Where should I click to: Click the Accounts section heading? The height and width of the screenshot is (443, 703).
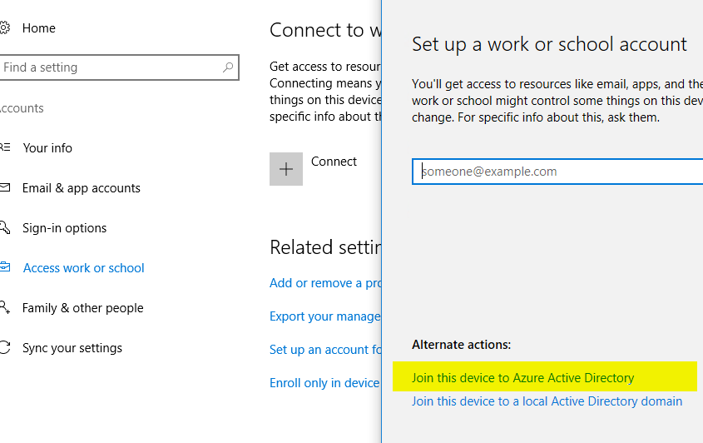pos(22,108)
